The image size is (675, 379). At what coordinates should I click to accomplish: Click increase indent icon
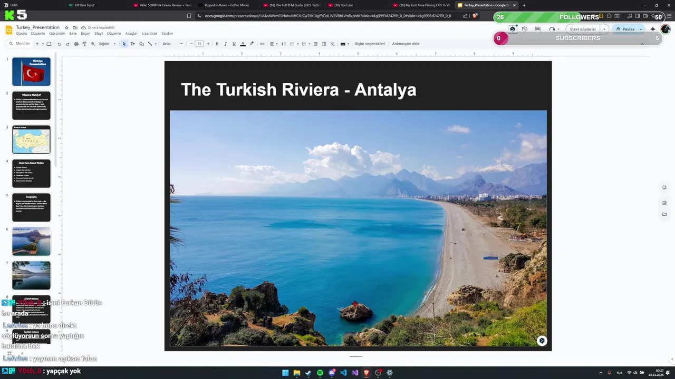click(324, 44)
